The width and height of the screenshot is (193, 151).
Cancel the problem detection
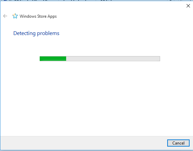178,143
